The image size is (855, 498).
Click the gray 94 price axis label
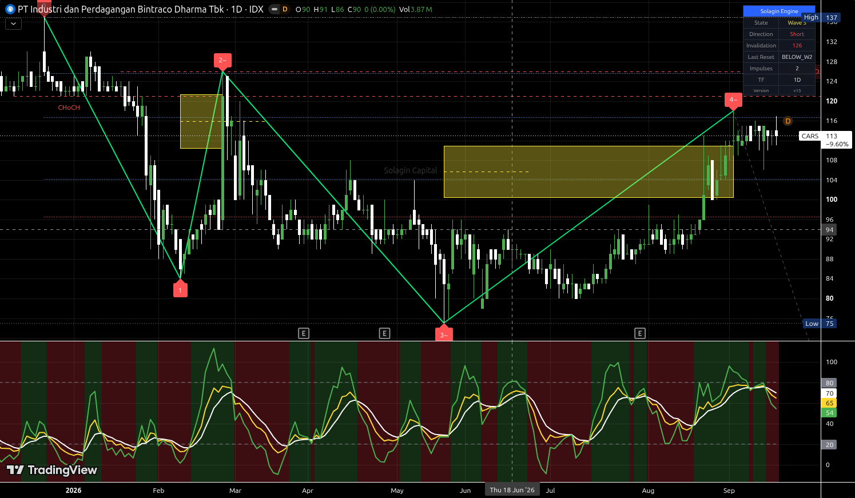click(829, 229)
